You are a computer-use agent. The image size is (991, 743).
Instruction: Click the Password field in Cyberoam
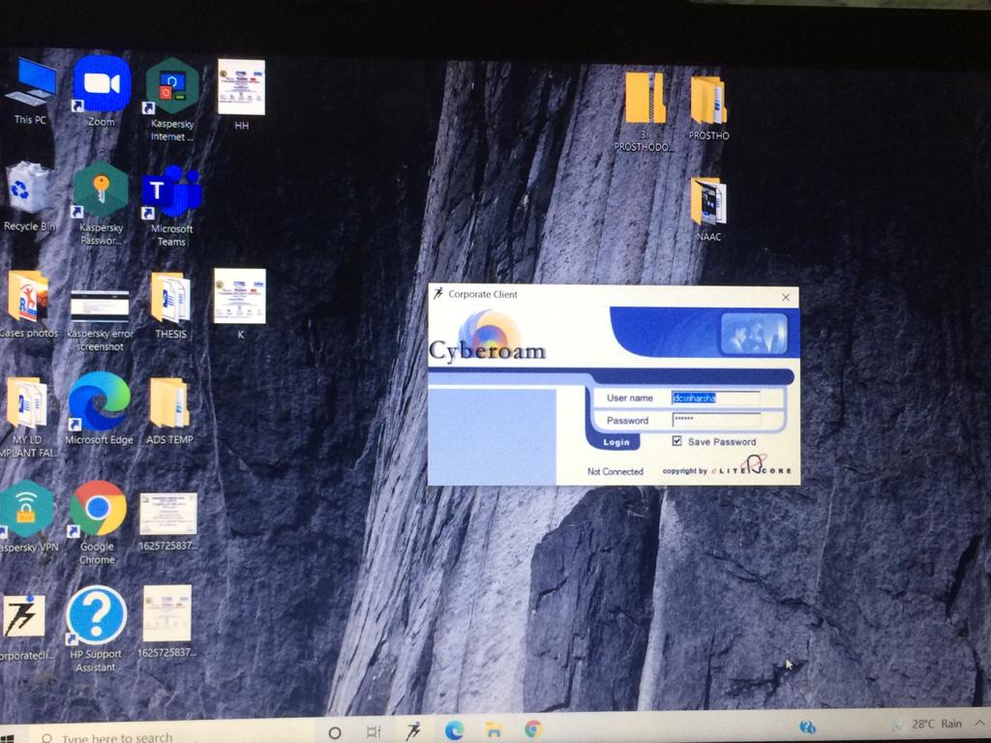click(715, 420)
